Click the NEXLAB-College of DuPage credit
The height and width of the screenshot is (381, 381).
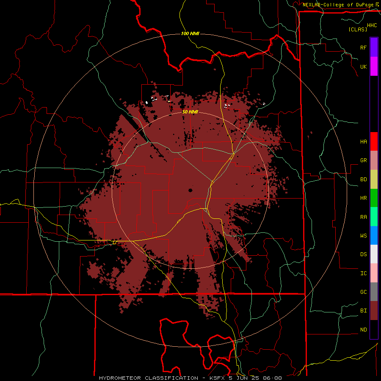(338, 5)
